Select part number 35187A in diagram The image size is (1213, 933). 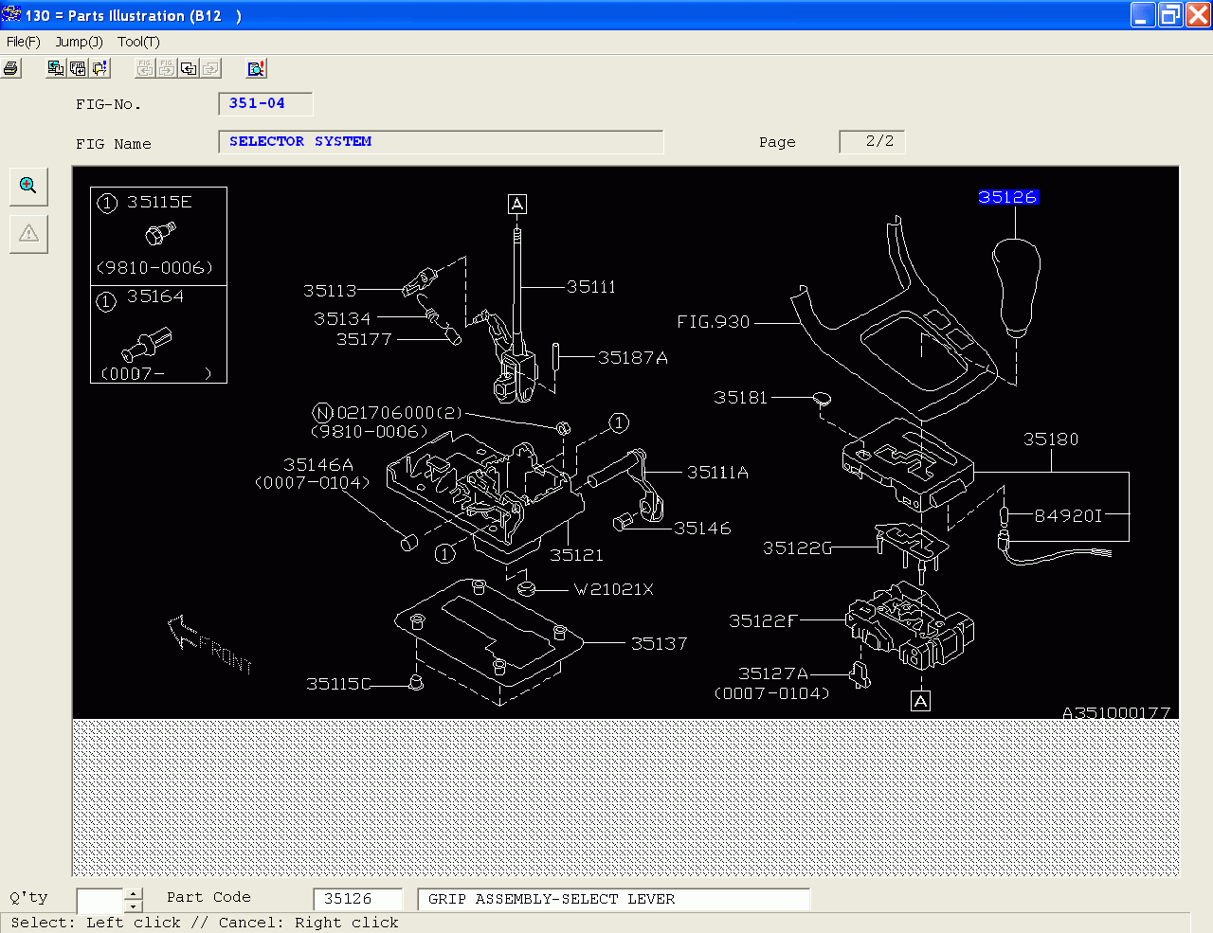633,358
